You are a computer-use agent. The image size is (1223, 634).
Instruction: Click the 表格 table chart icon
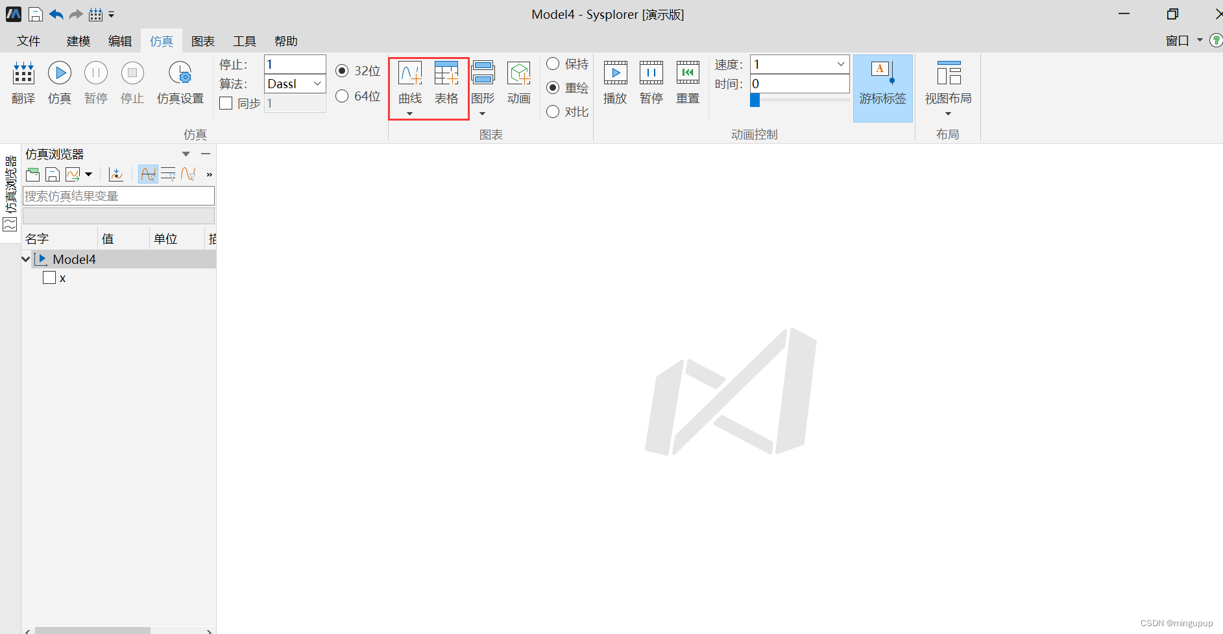446,82
